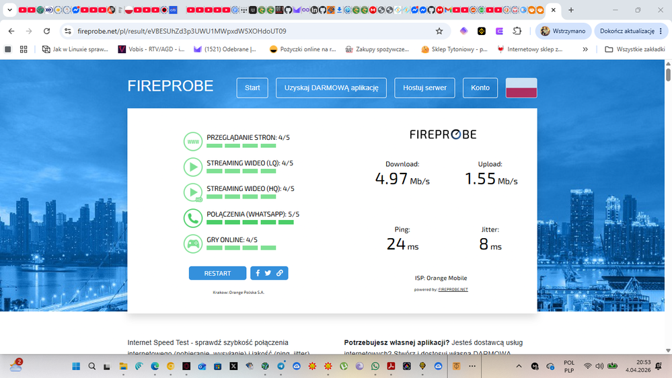The height and width of the screenshot is (378, 672).
Task: Click the Wi-Fi network tray icon
Action: pyautogui.click(x=587, y=366)
